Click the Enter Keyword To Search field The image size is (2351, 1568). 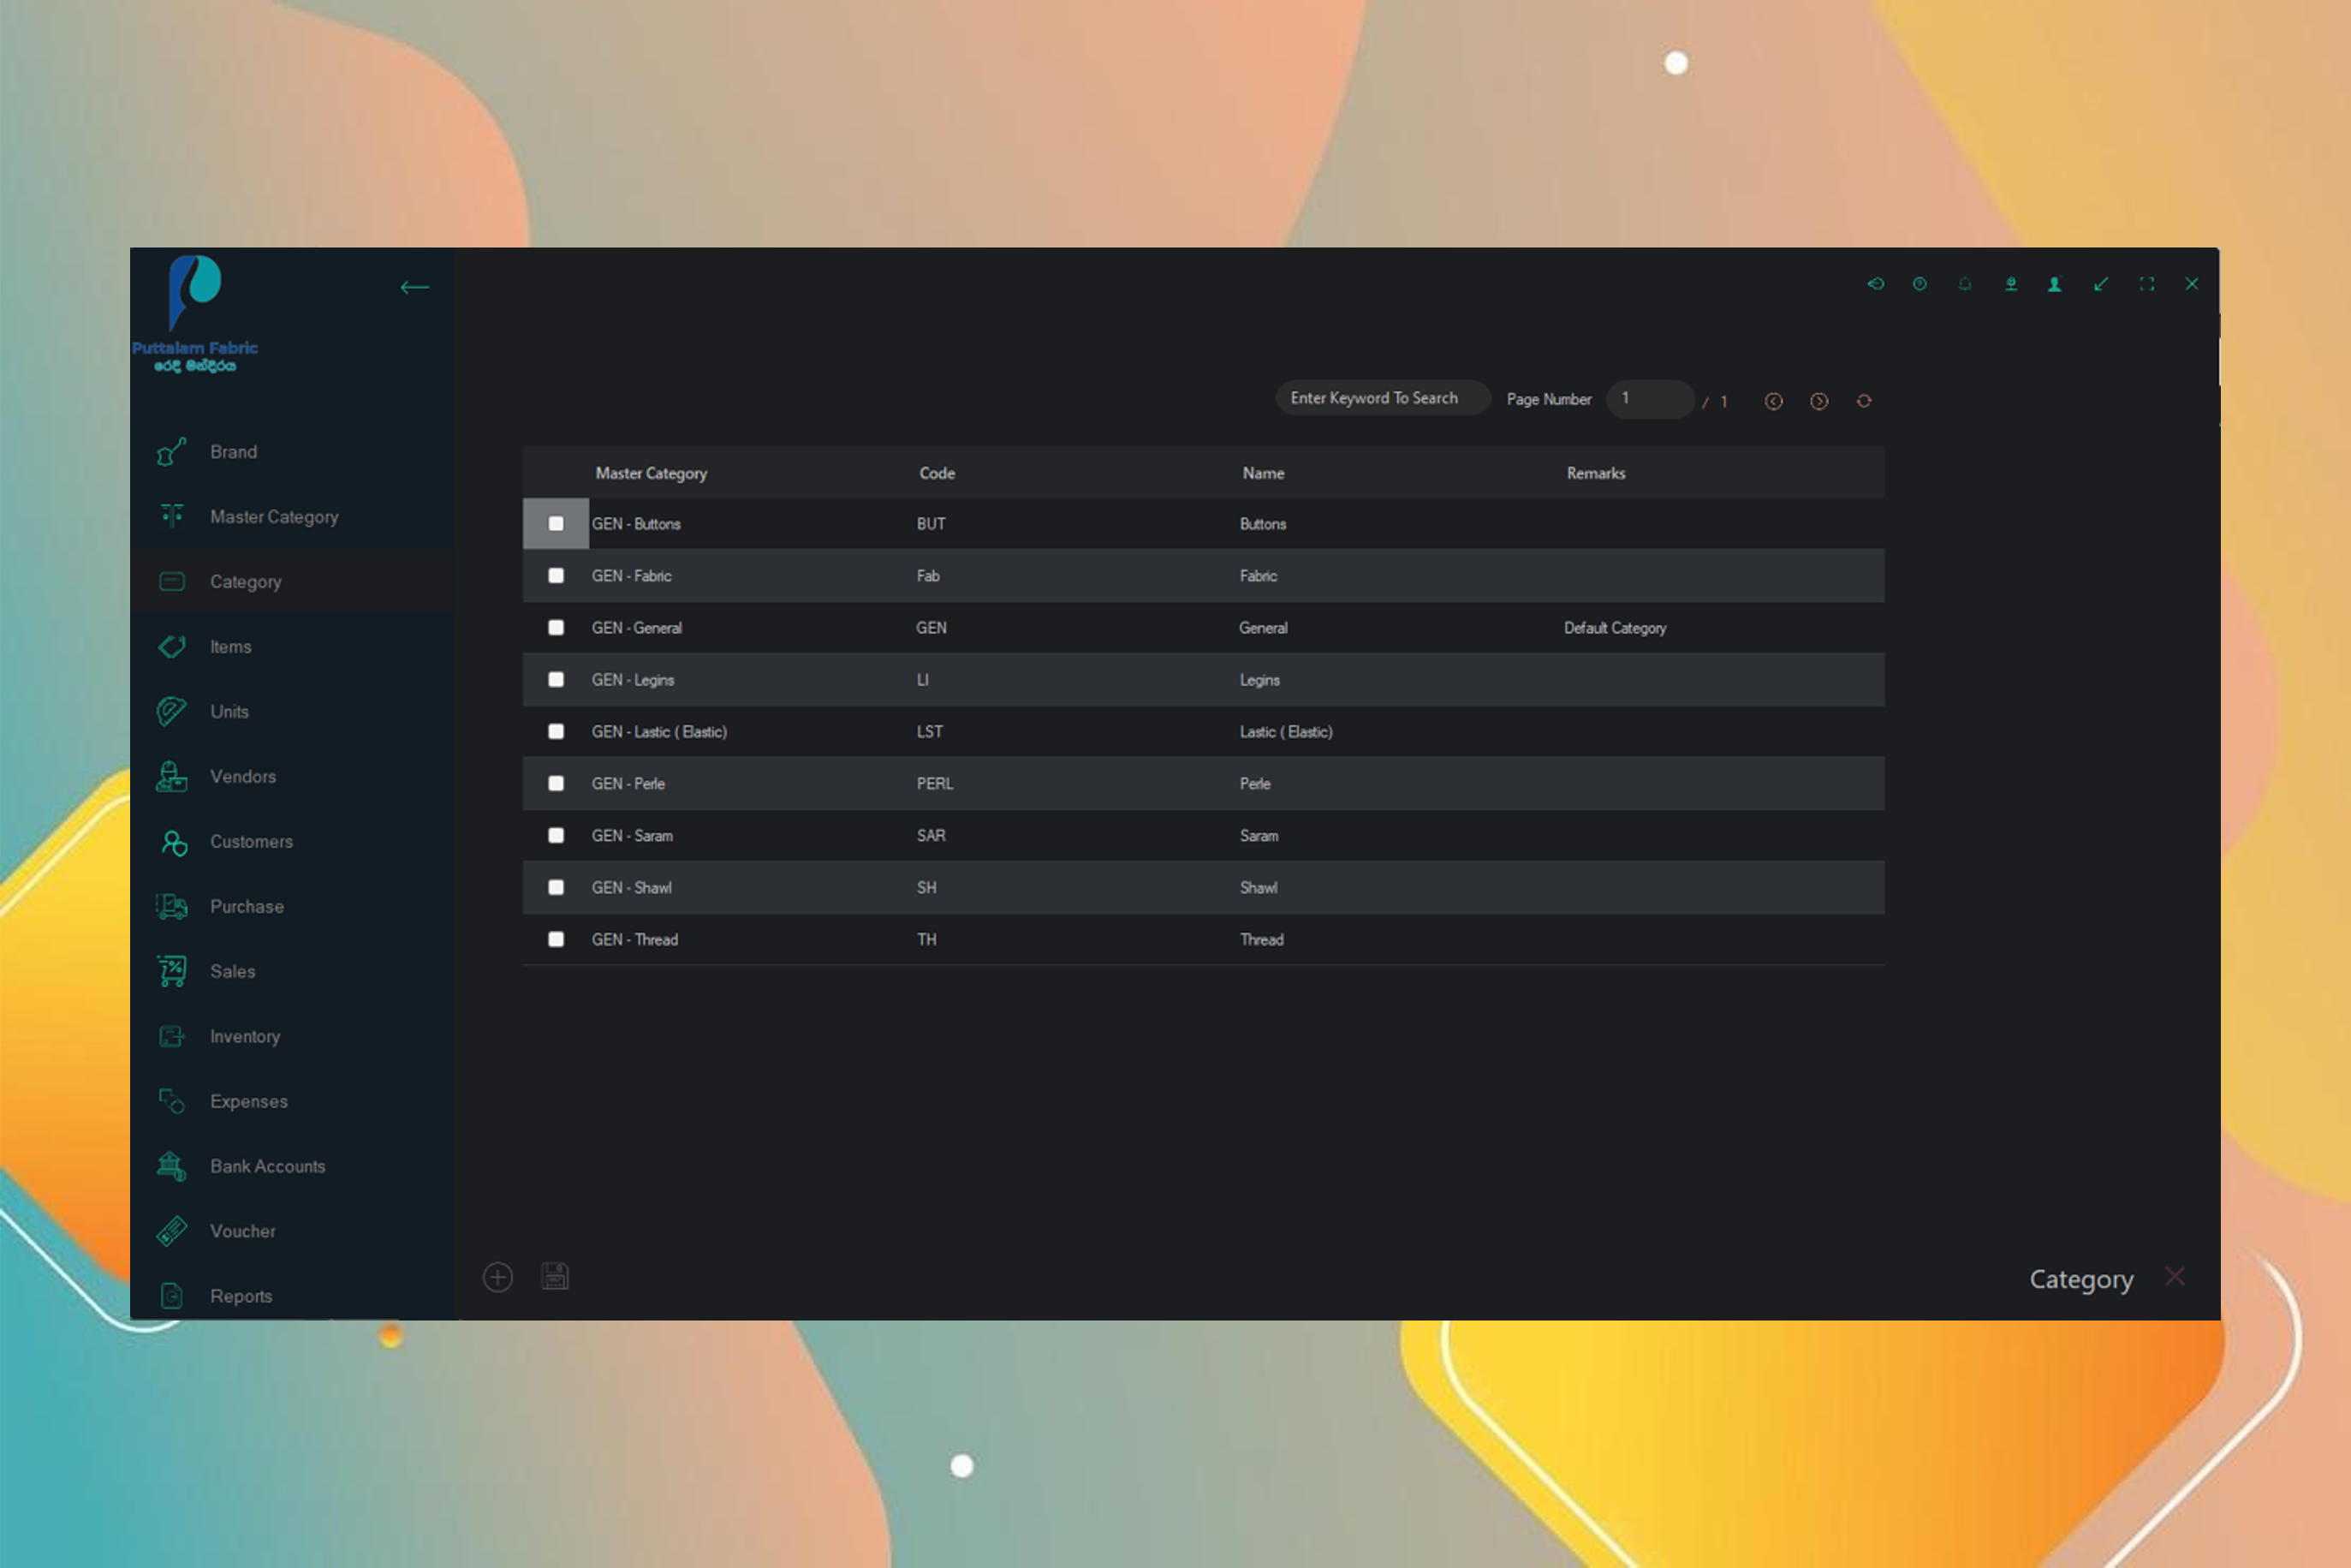(x=1383, y=398)
